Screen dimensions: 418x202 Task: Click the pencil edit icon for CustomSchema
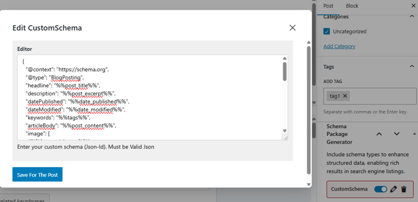click(x=394, y=189)
